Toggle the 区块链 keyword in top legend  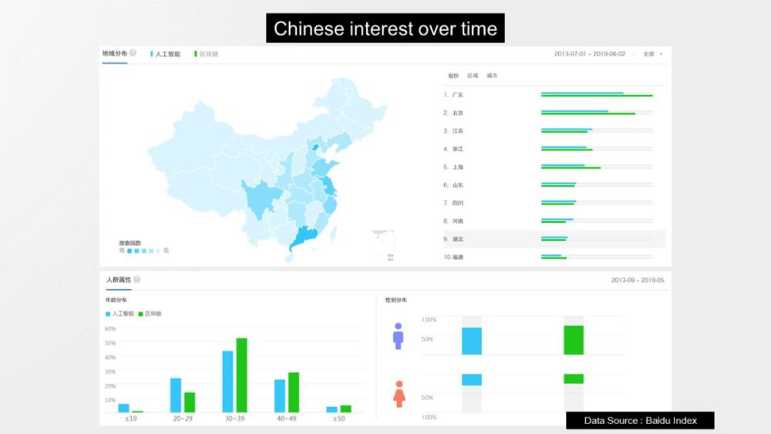(206, 54)
